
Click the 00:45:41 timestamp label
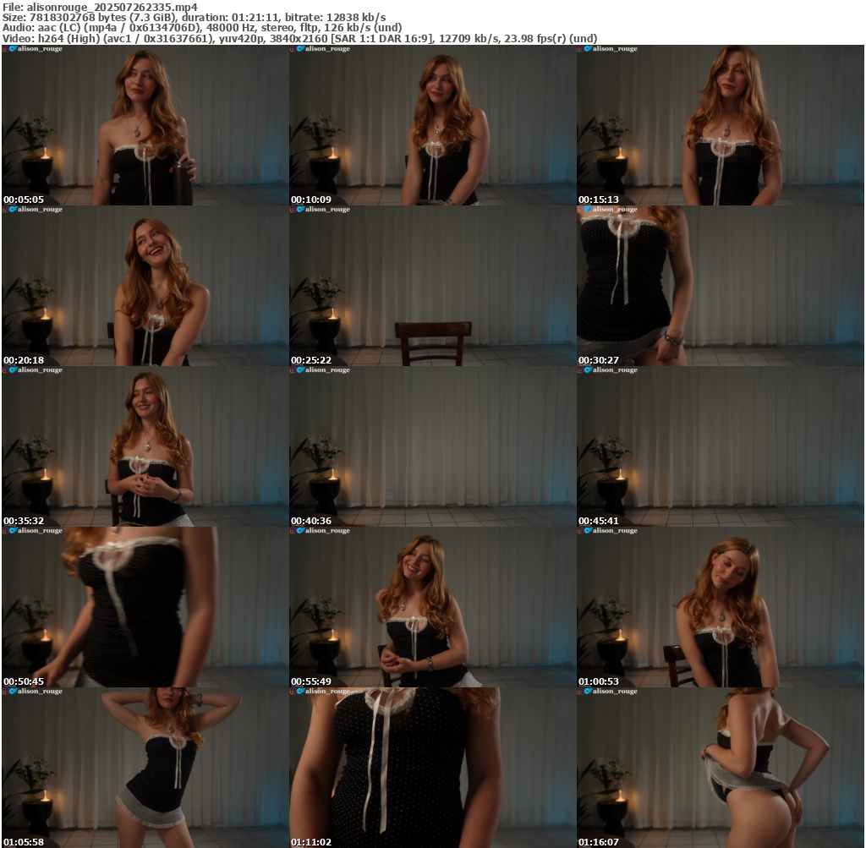pyautogui.click(x=599, y=521)
